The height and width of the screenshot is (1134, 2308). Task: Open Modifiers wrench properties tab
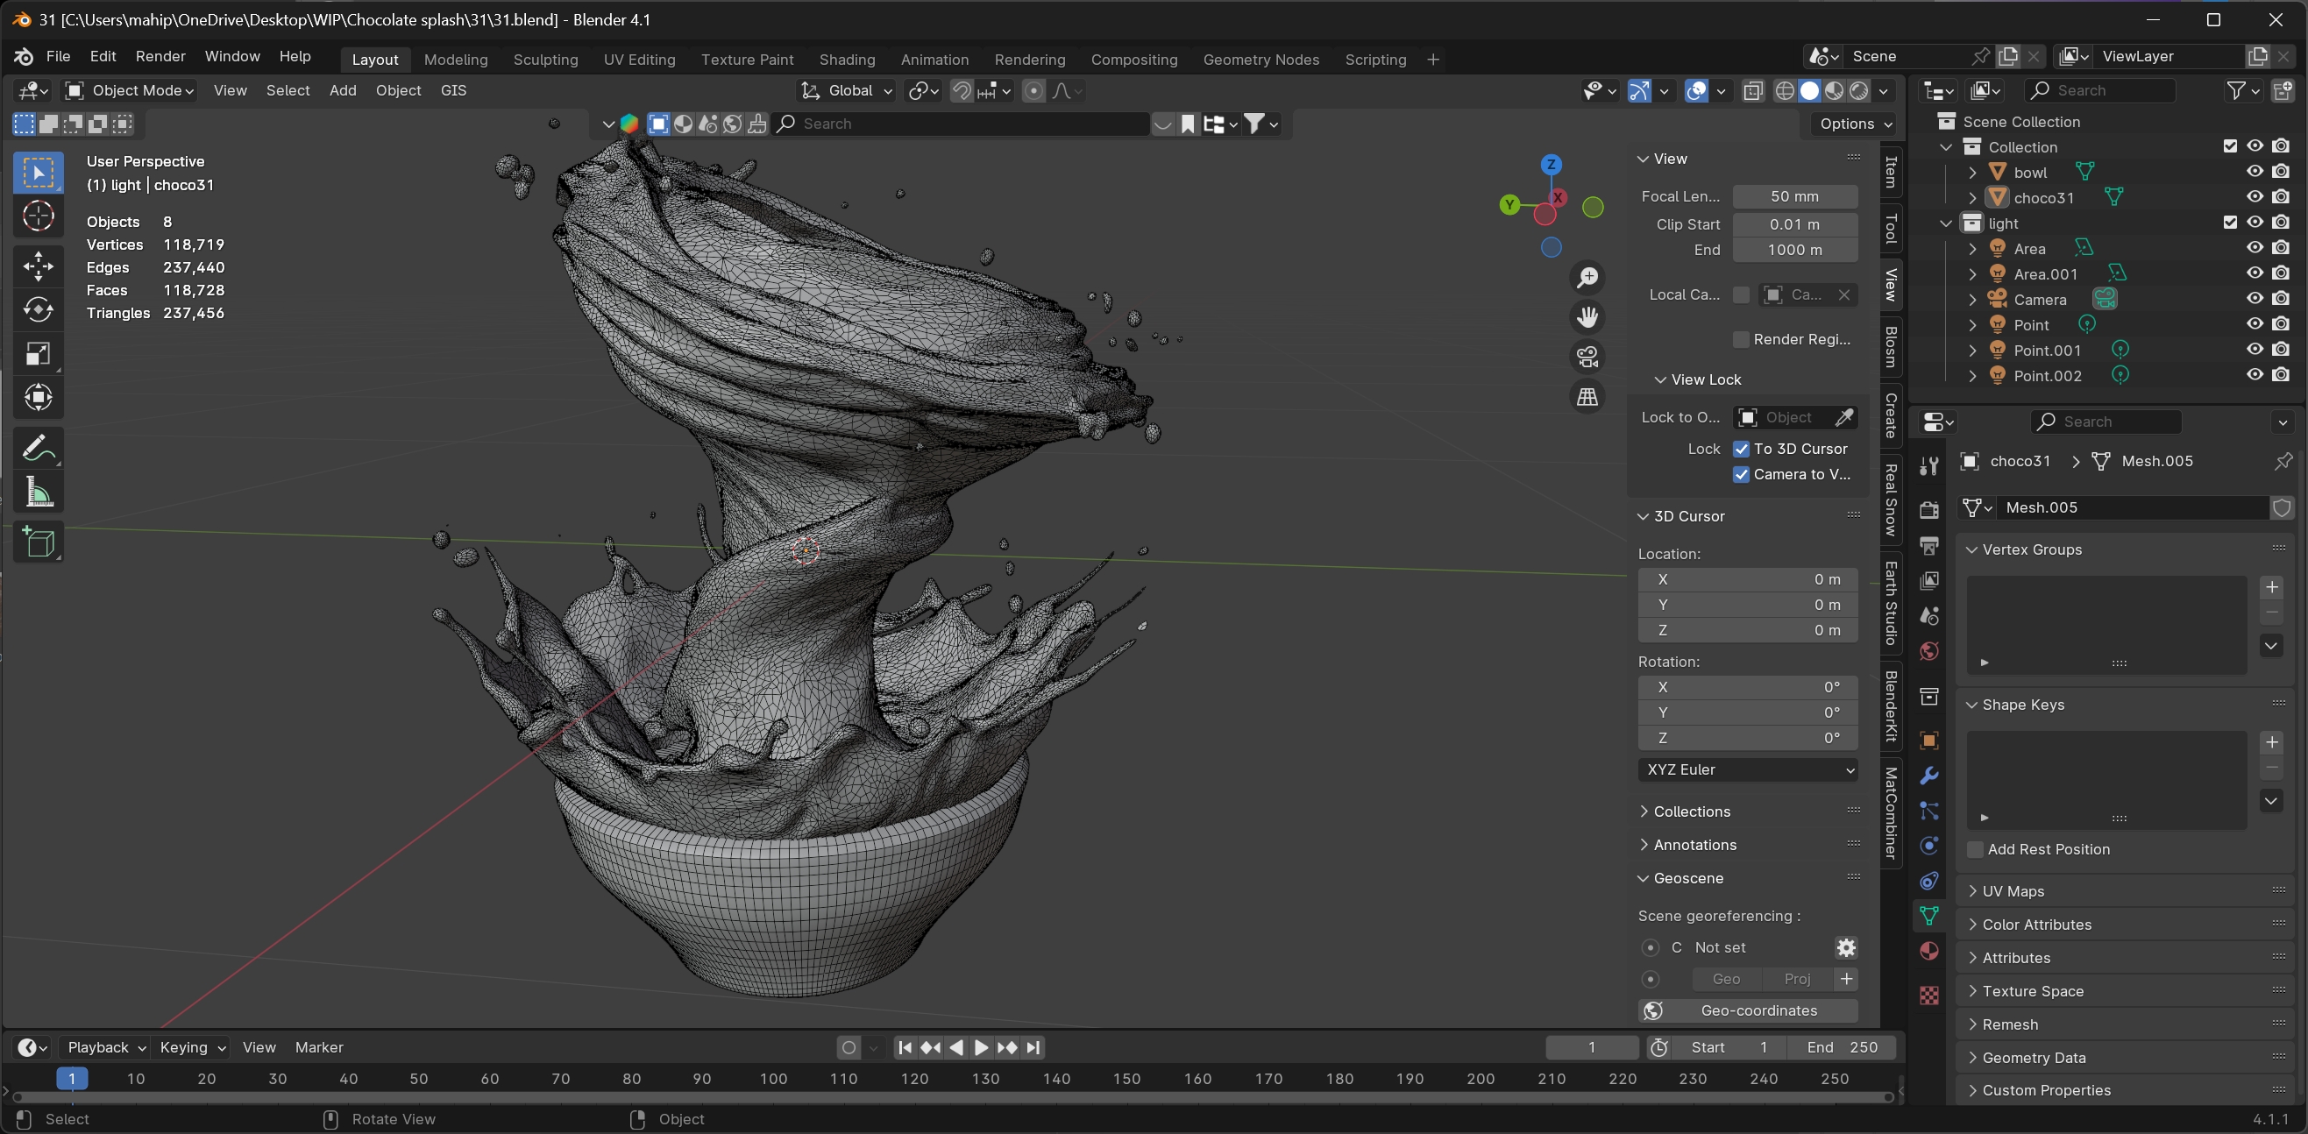click(1929, 776)
